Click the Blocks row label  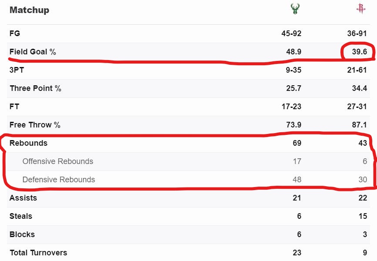pyautogui.click(x=22, y=234)
